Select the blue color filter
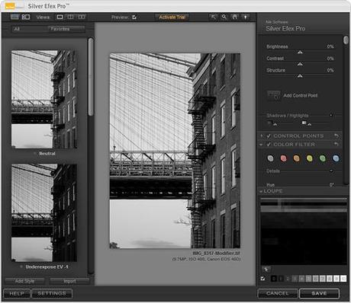The width and height of the screenshot is (351, 303). (336, 158)
